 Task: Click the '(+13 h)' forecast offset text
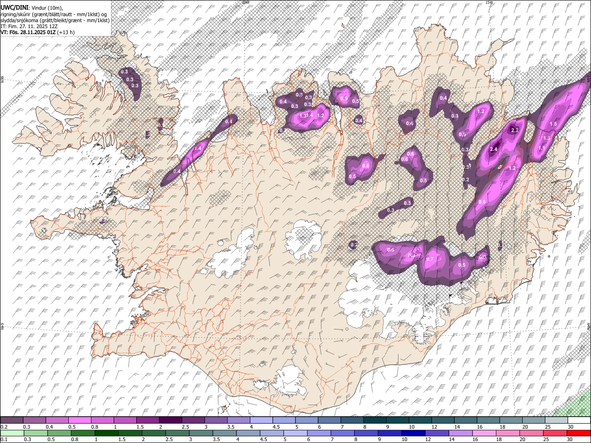[66, 32]
